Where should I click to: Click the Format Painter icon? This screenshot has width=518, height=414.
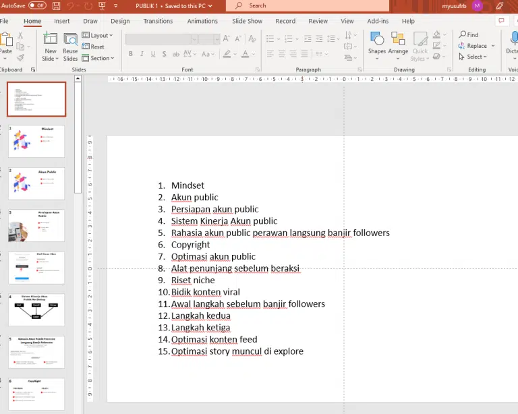coord(21,58)
